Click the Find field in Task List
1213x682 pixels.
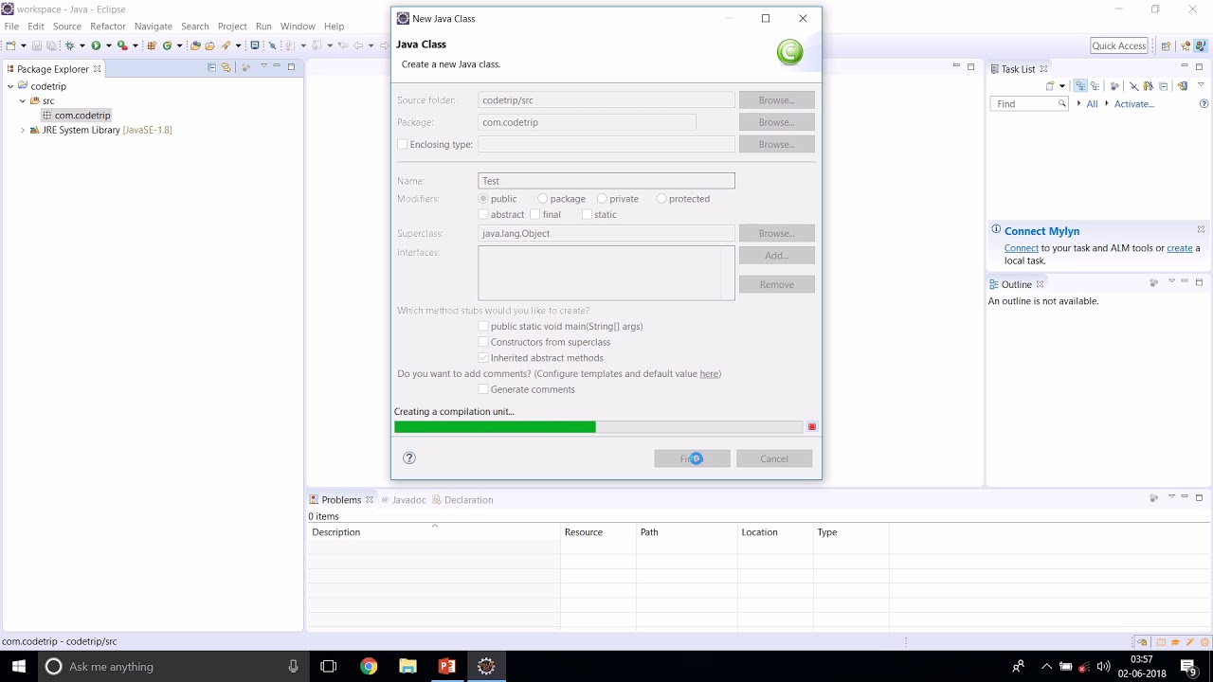1029,104
